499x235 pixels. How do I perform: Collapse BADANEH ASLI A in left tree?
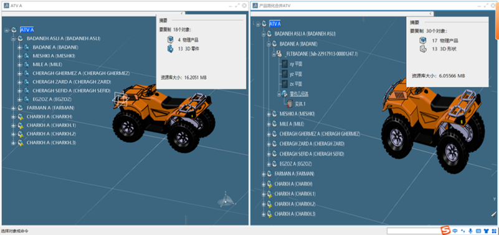(13, 39)
